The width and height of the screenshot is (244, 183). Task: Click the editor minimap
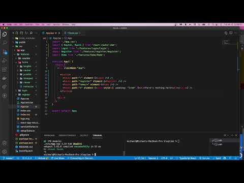230,42
